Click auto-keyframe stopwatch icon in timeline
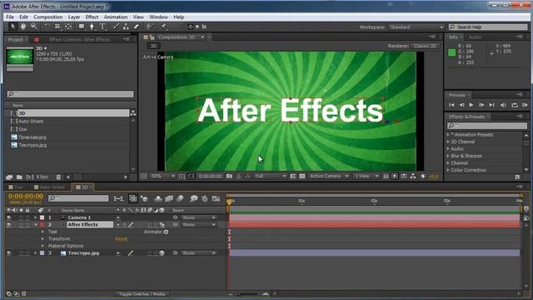The height and width of the screenshot is (300, 533). 205,198
